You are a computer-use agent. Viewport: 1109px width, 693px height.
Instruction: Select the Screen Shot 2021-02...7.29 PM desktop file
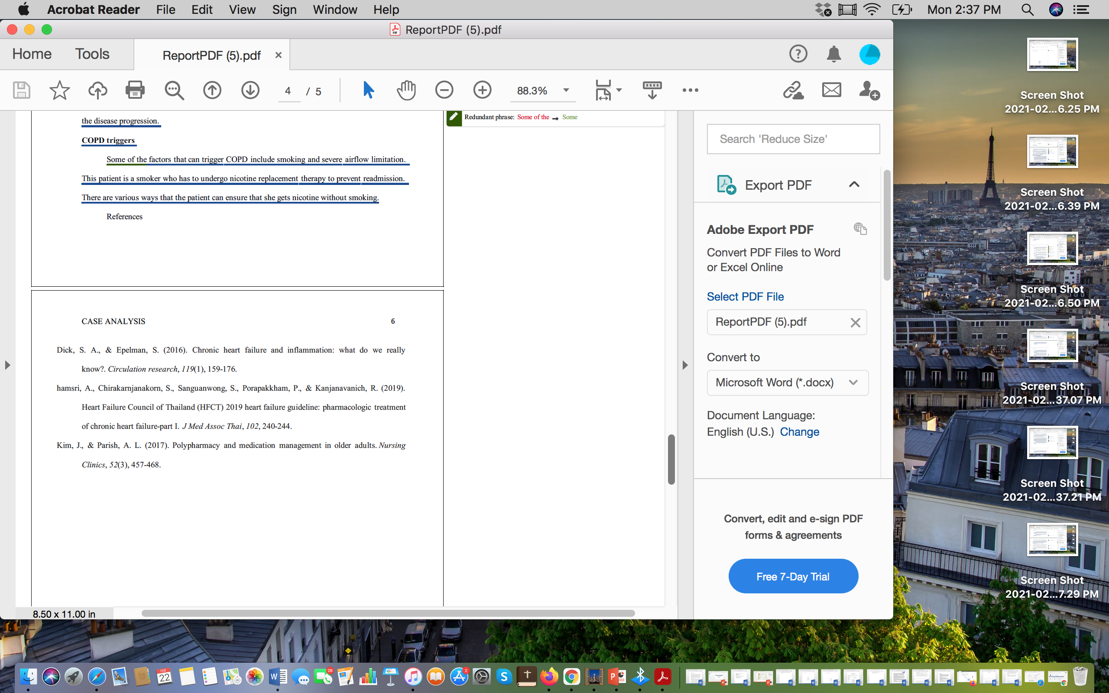(x=1052, y=561)
